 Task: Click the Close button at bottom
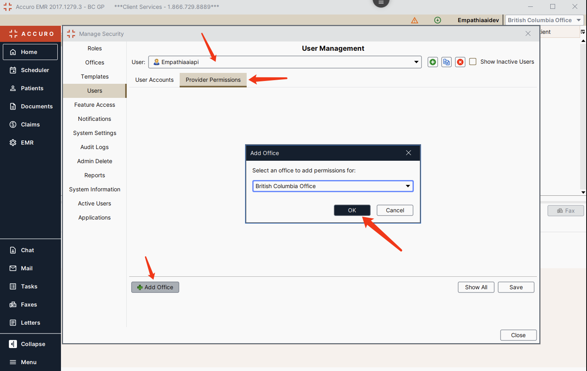[x=518, y=335]
